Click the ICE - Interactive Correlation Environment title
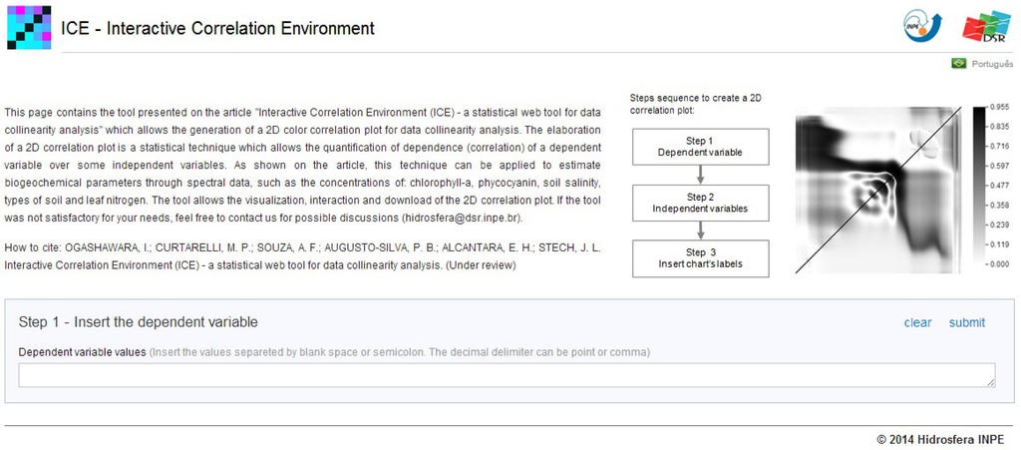1021x450 pixels. (218, 28)
